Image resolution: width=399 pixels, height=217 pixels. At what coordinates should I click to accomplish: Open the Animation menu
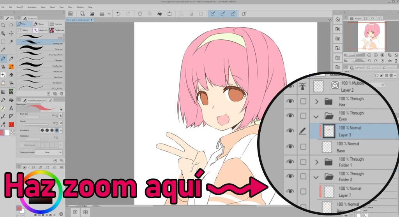[x=32, y=7]
